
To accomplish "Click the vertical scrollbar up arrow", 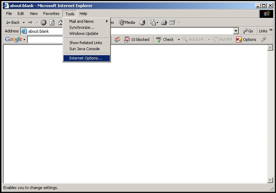I will (270, 48).
